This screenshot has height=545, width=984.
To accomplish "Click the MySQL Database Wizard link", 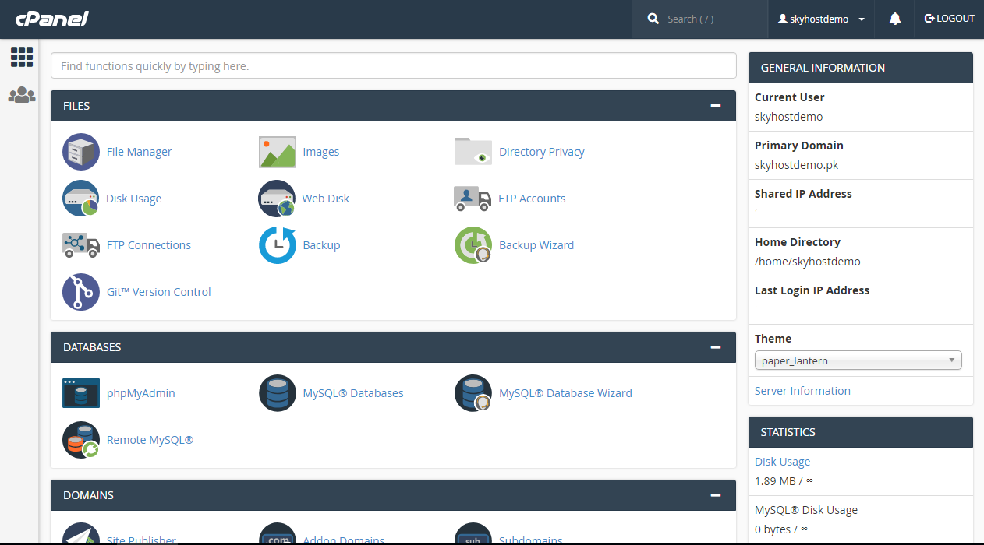I will [565, 393].
